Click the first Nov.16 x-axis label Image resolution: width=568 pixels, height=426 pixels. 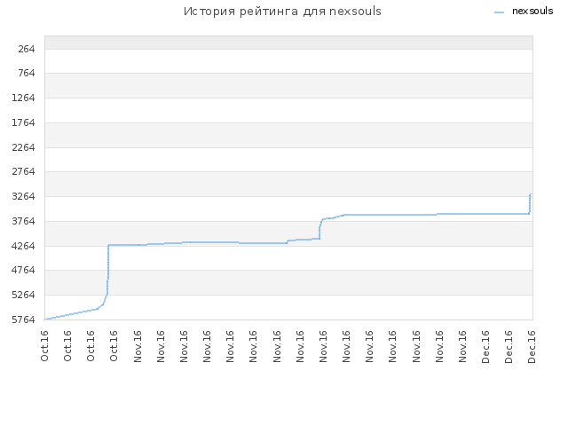pyautogui.click(x=138, y=346)
